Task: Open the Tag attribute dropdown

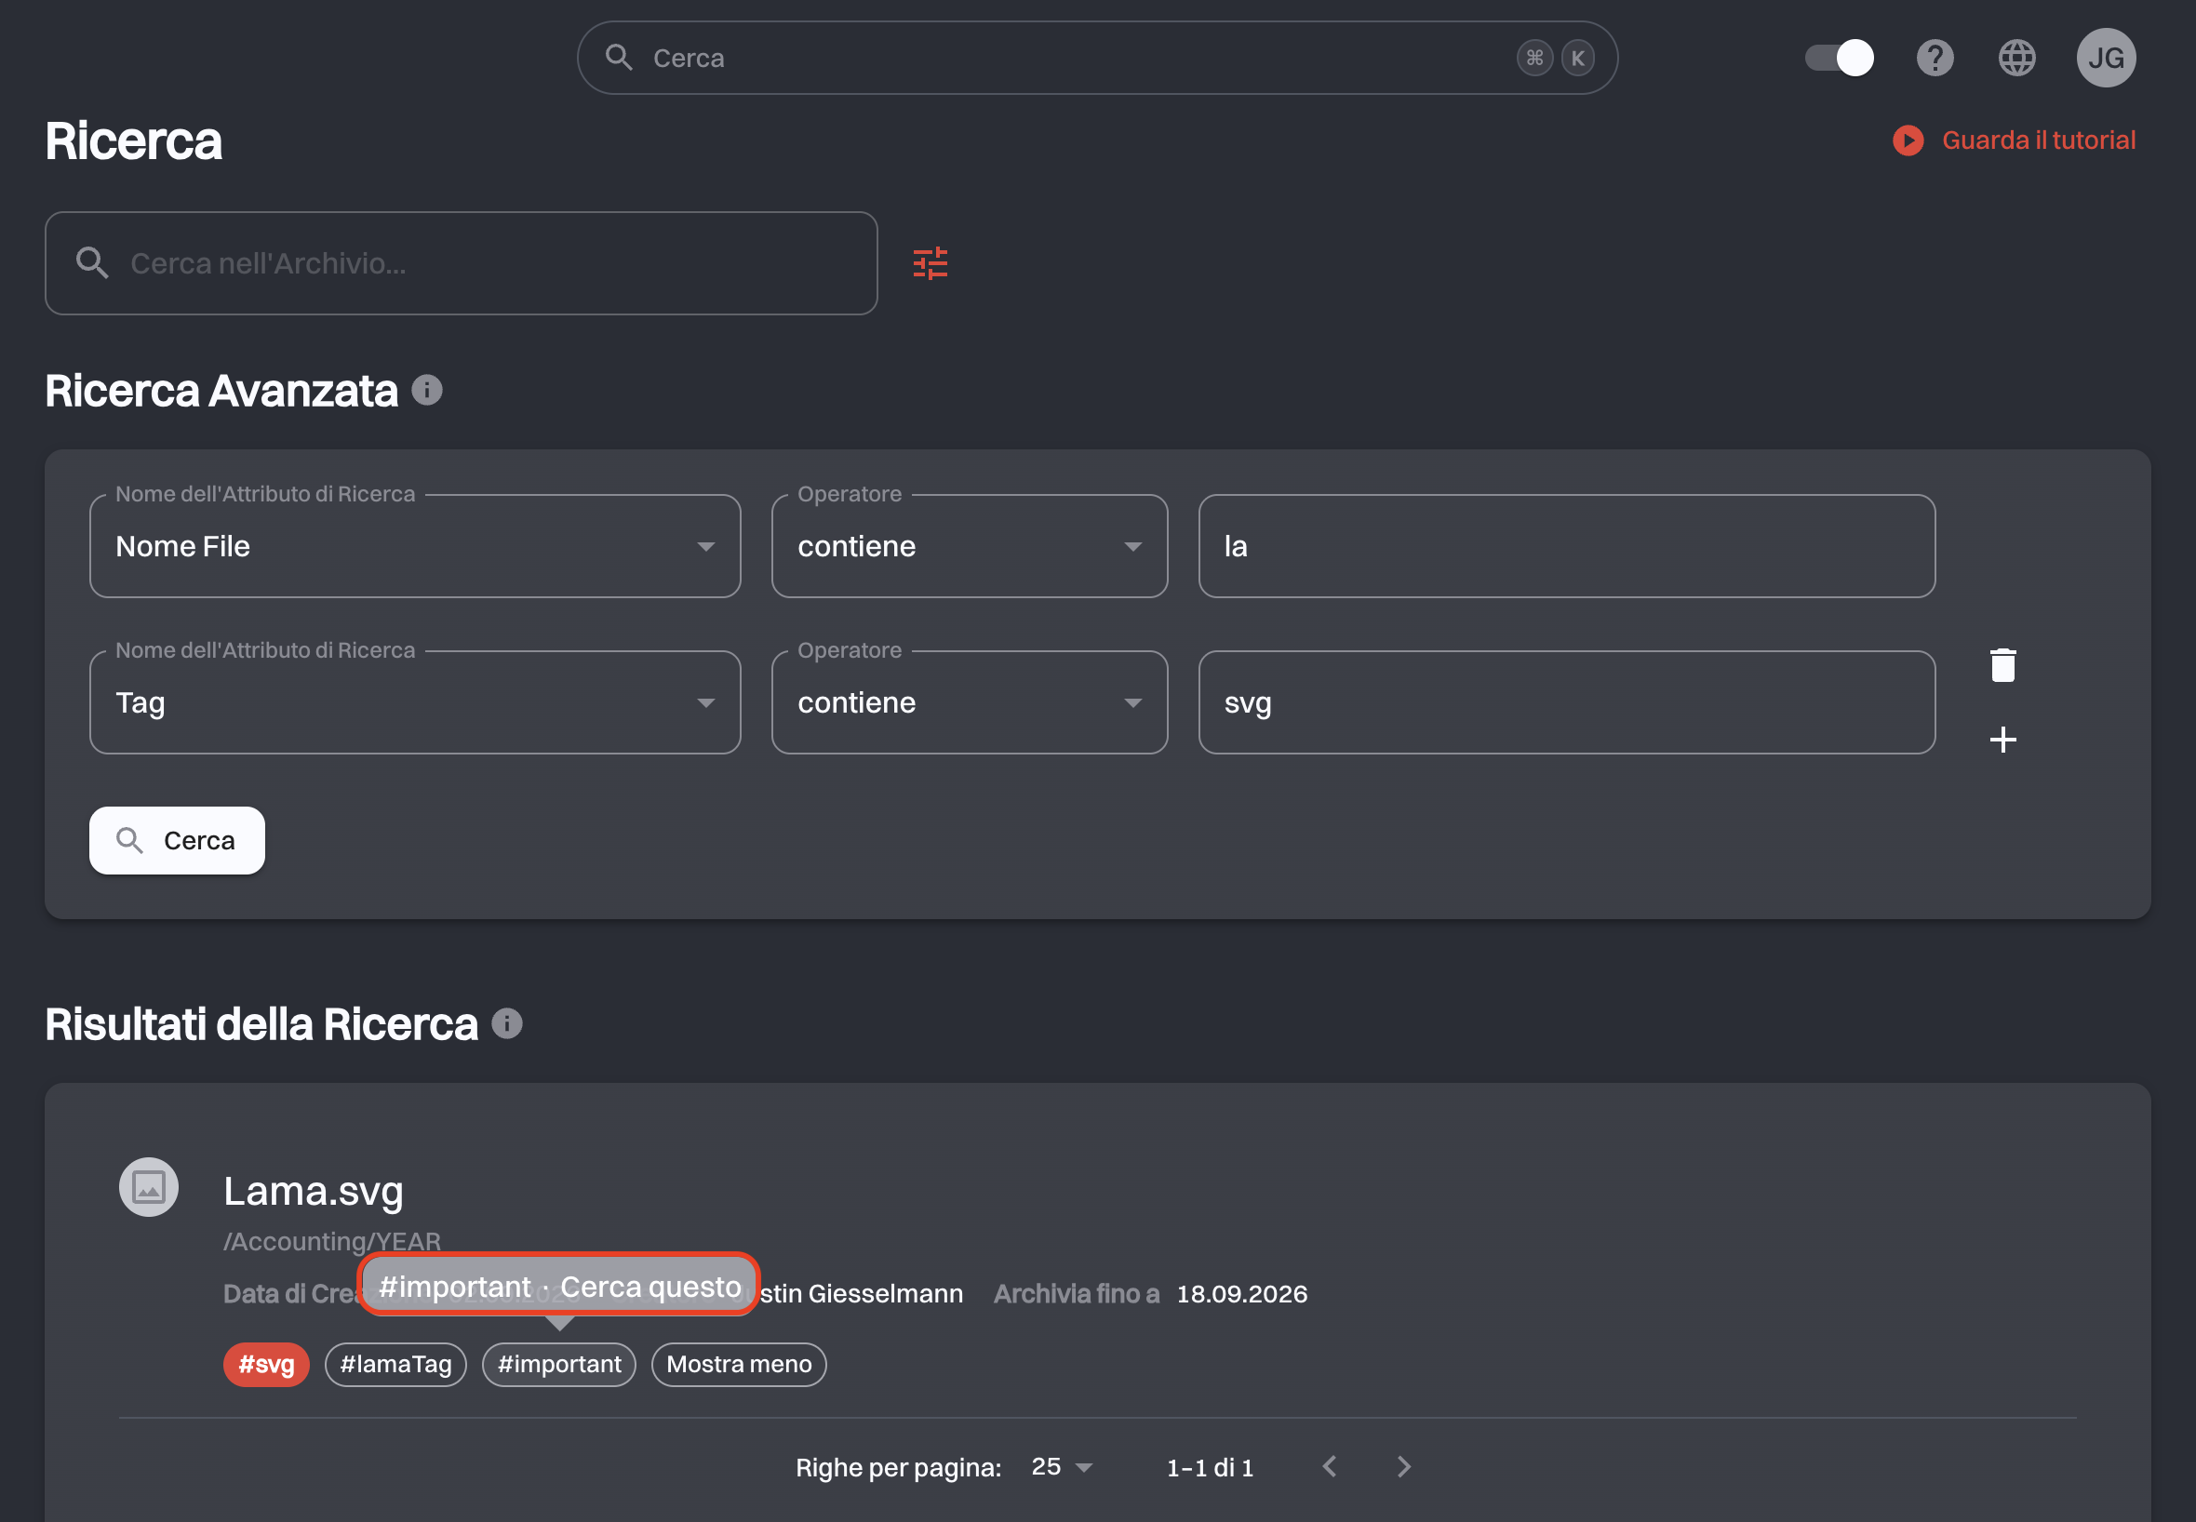Action: pyautogui.click(x=415, y=702)
